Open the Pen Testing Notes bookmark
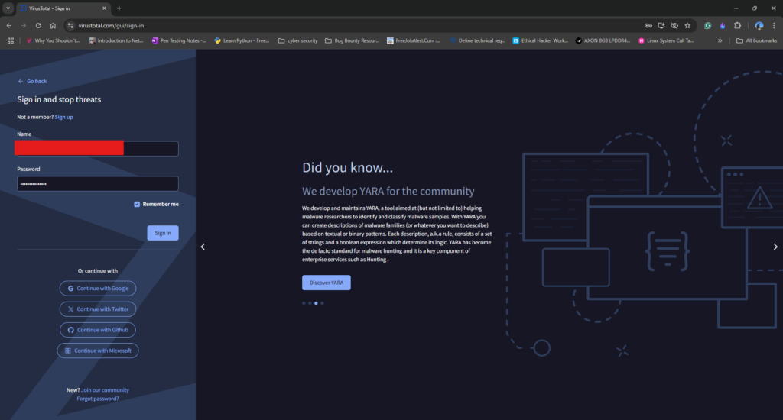Image resolution: width=783 pixels, height=420 pixels. [x=179, y=40]
